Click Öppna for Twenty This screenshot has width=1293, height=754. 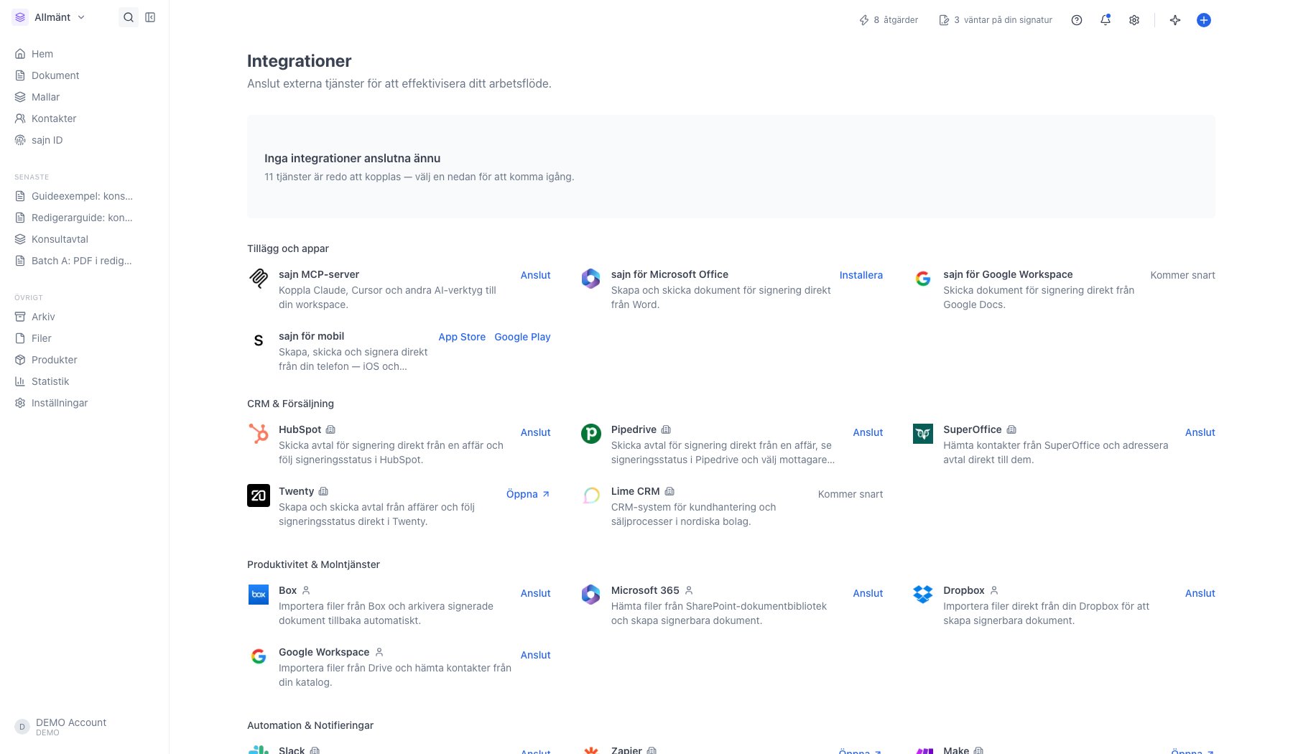[x=528, y=494]
